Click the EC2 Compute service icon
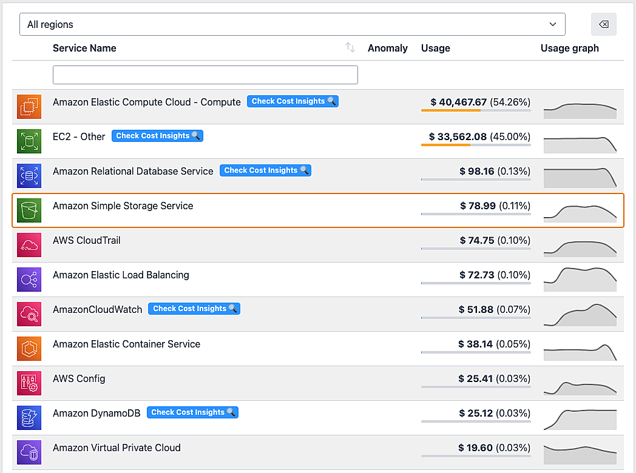636x473 pixels. [x=29, y=107]
